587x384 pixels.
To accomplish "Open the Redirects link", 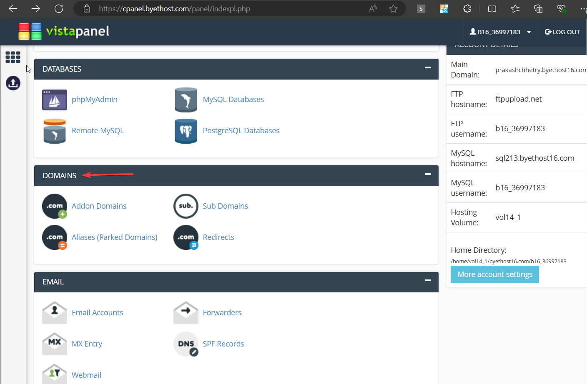I will (x=218, y=237).
